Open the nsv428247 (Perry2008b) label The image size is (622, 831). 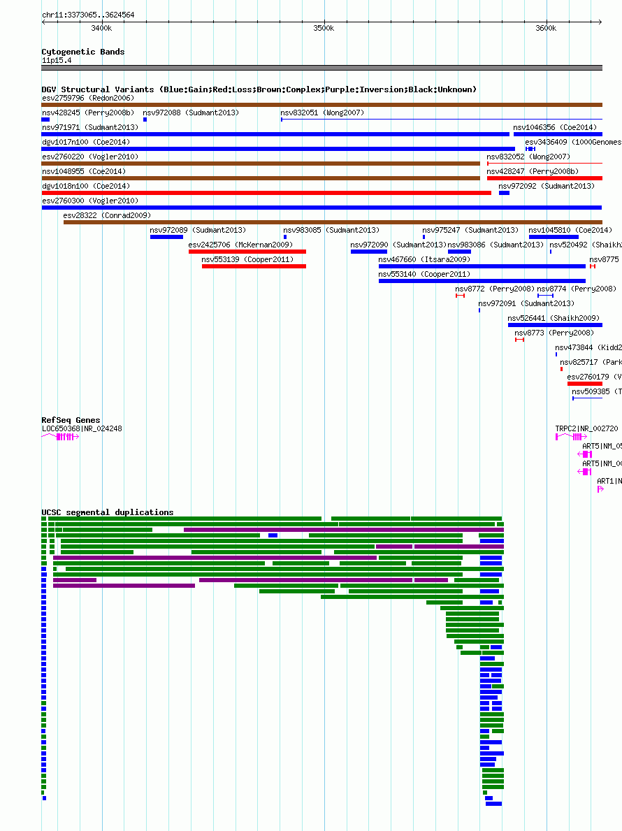click(x=533, y=172)
